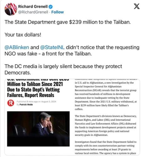
Task: Follow Richard Grenell
Action: pyautogui.click(x=57, y=12)
